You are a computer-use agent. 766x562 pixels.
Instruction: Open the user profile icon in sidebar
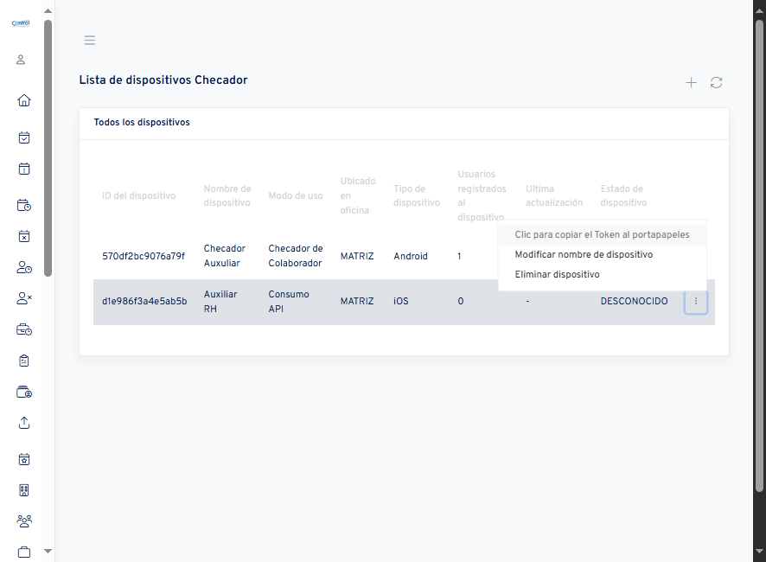tap(21, 60)
